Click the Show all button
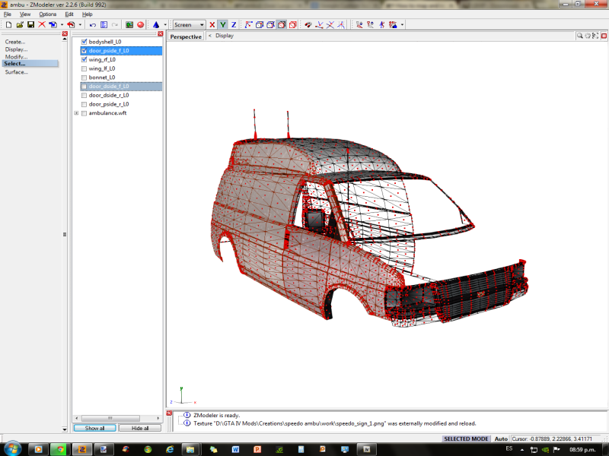Screen dimensions: 609x456 click(x=95, y=428)
